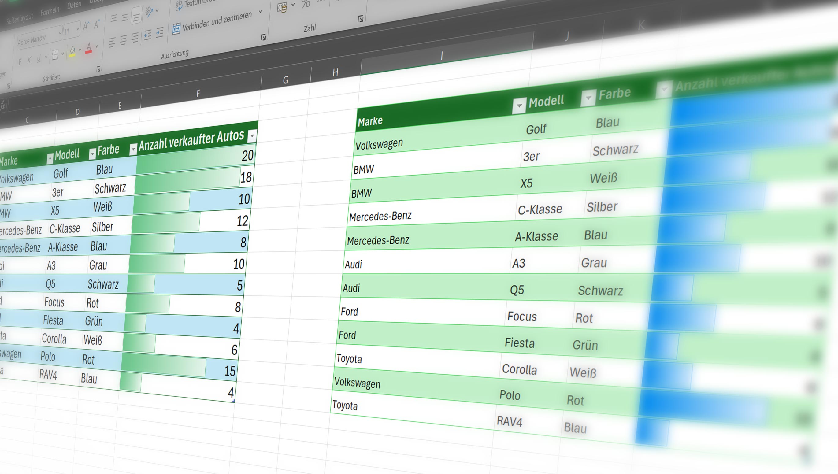Click the red font color icon

[x=88, y=49]
